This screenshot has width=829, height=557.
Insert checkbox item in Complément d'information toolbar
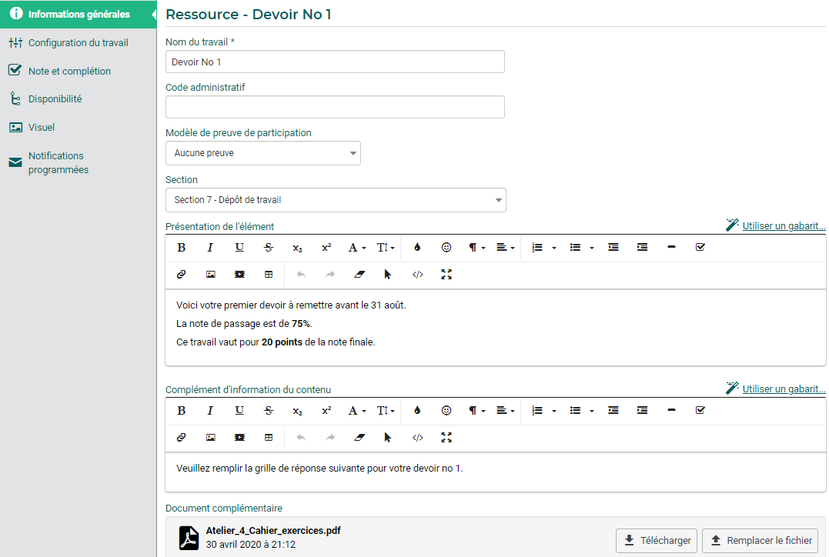(700, 410)
